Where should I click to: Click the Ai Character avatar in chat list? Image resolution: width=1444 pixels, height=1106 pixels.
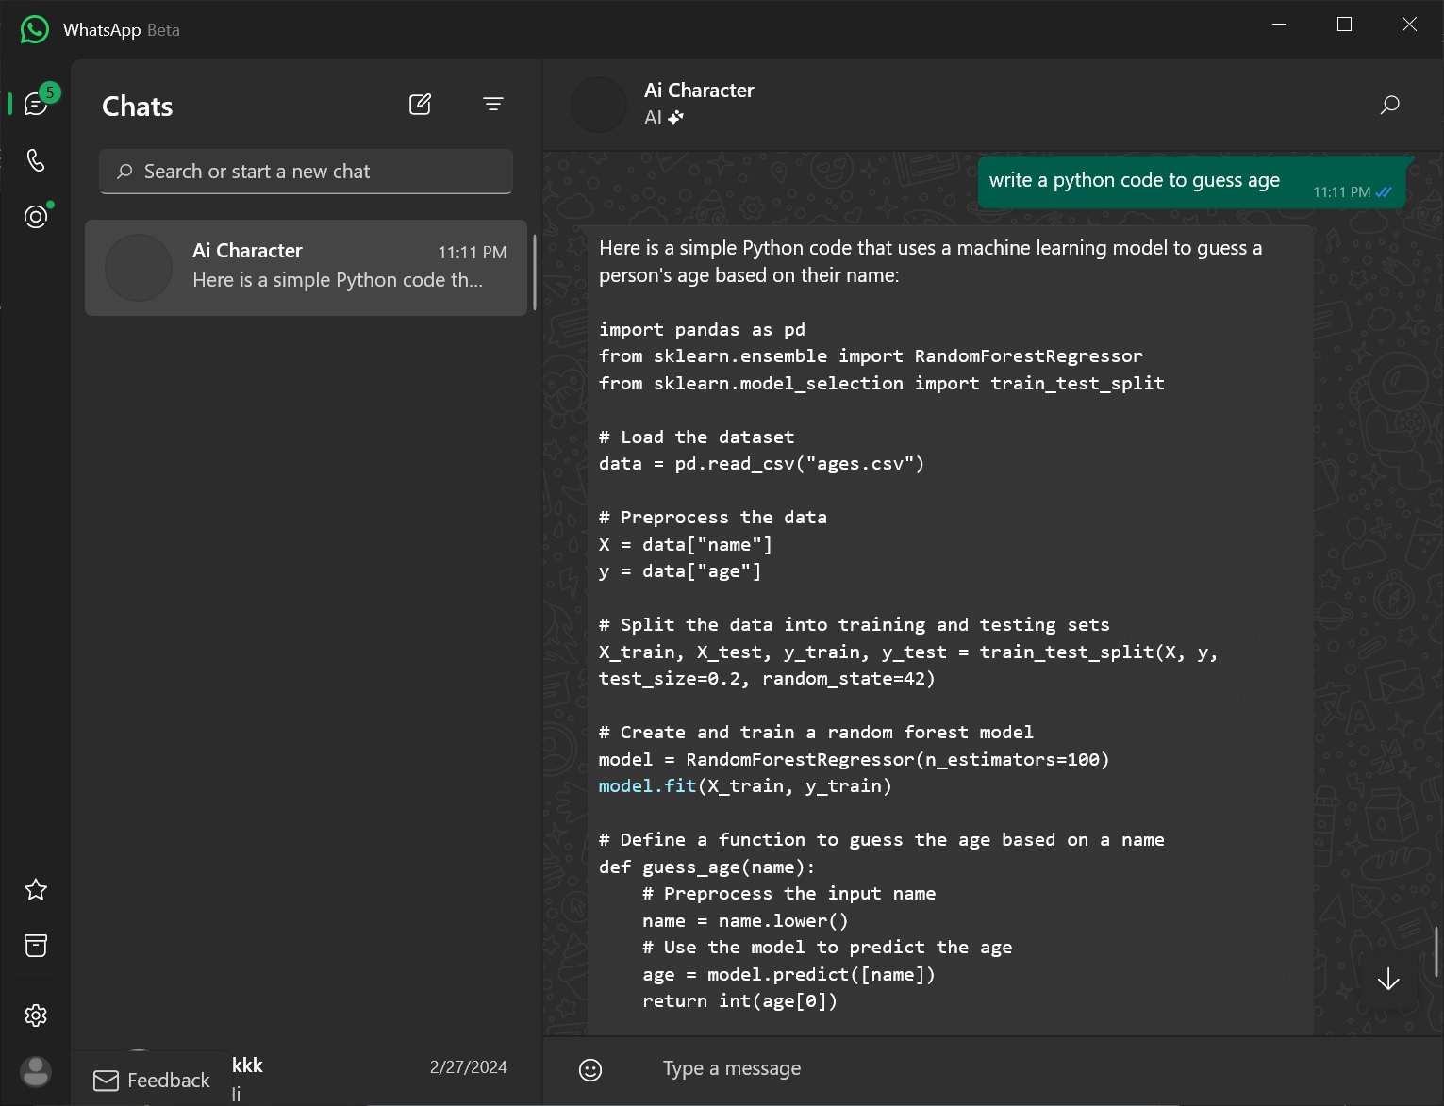pyautogui.click(x=139, y=268)
